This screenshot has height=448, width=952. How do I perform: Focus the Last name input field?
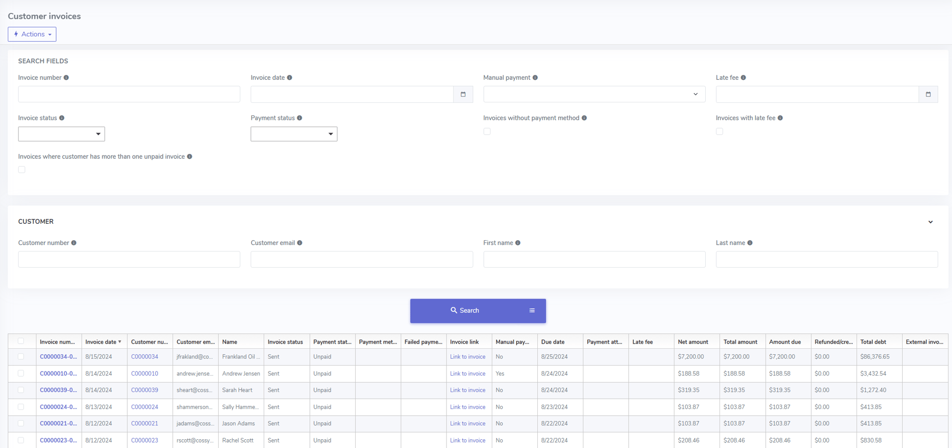827,259
